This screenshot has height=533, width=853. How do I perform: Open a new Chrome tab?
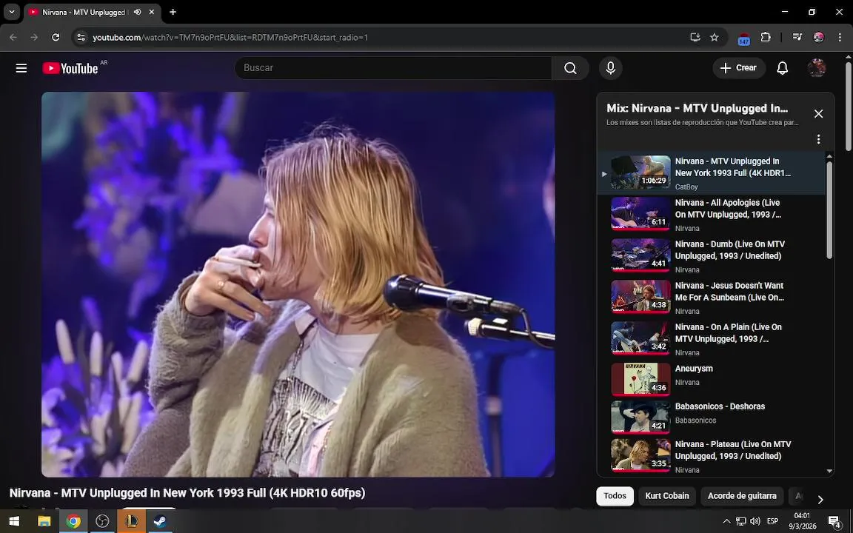(173, 12)
